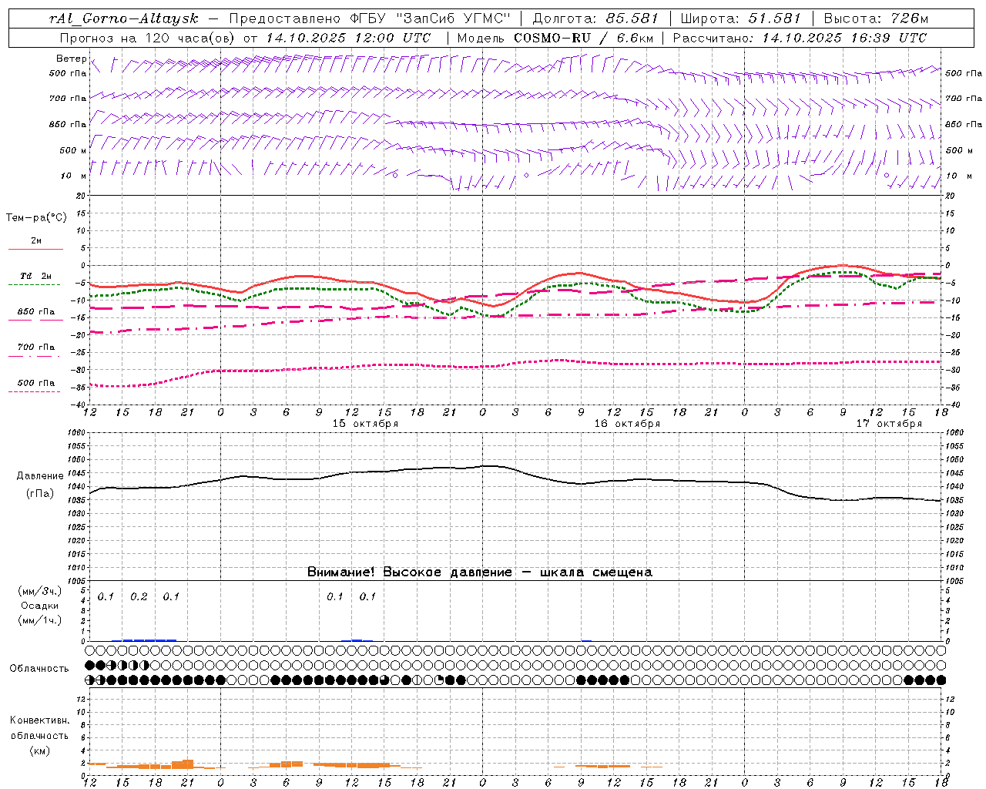Click the 'Прогноз на 120 часа(ов)' text
986x789 pixels.
[149, 38]
